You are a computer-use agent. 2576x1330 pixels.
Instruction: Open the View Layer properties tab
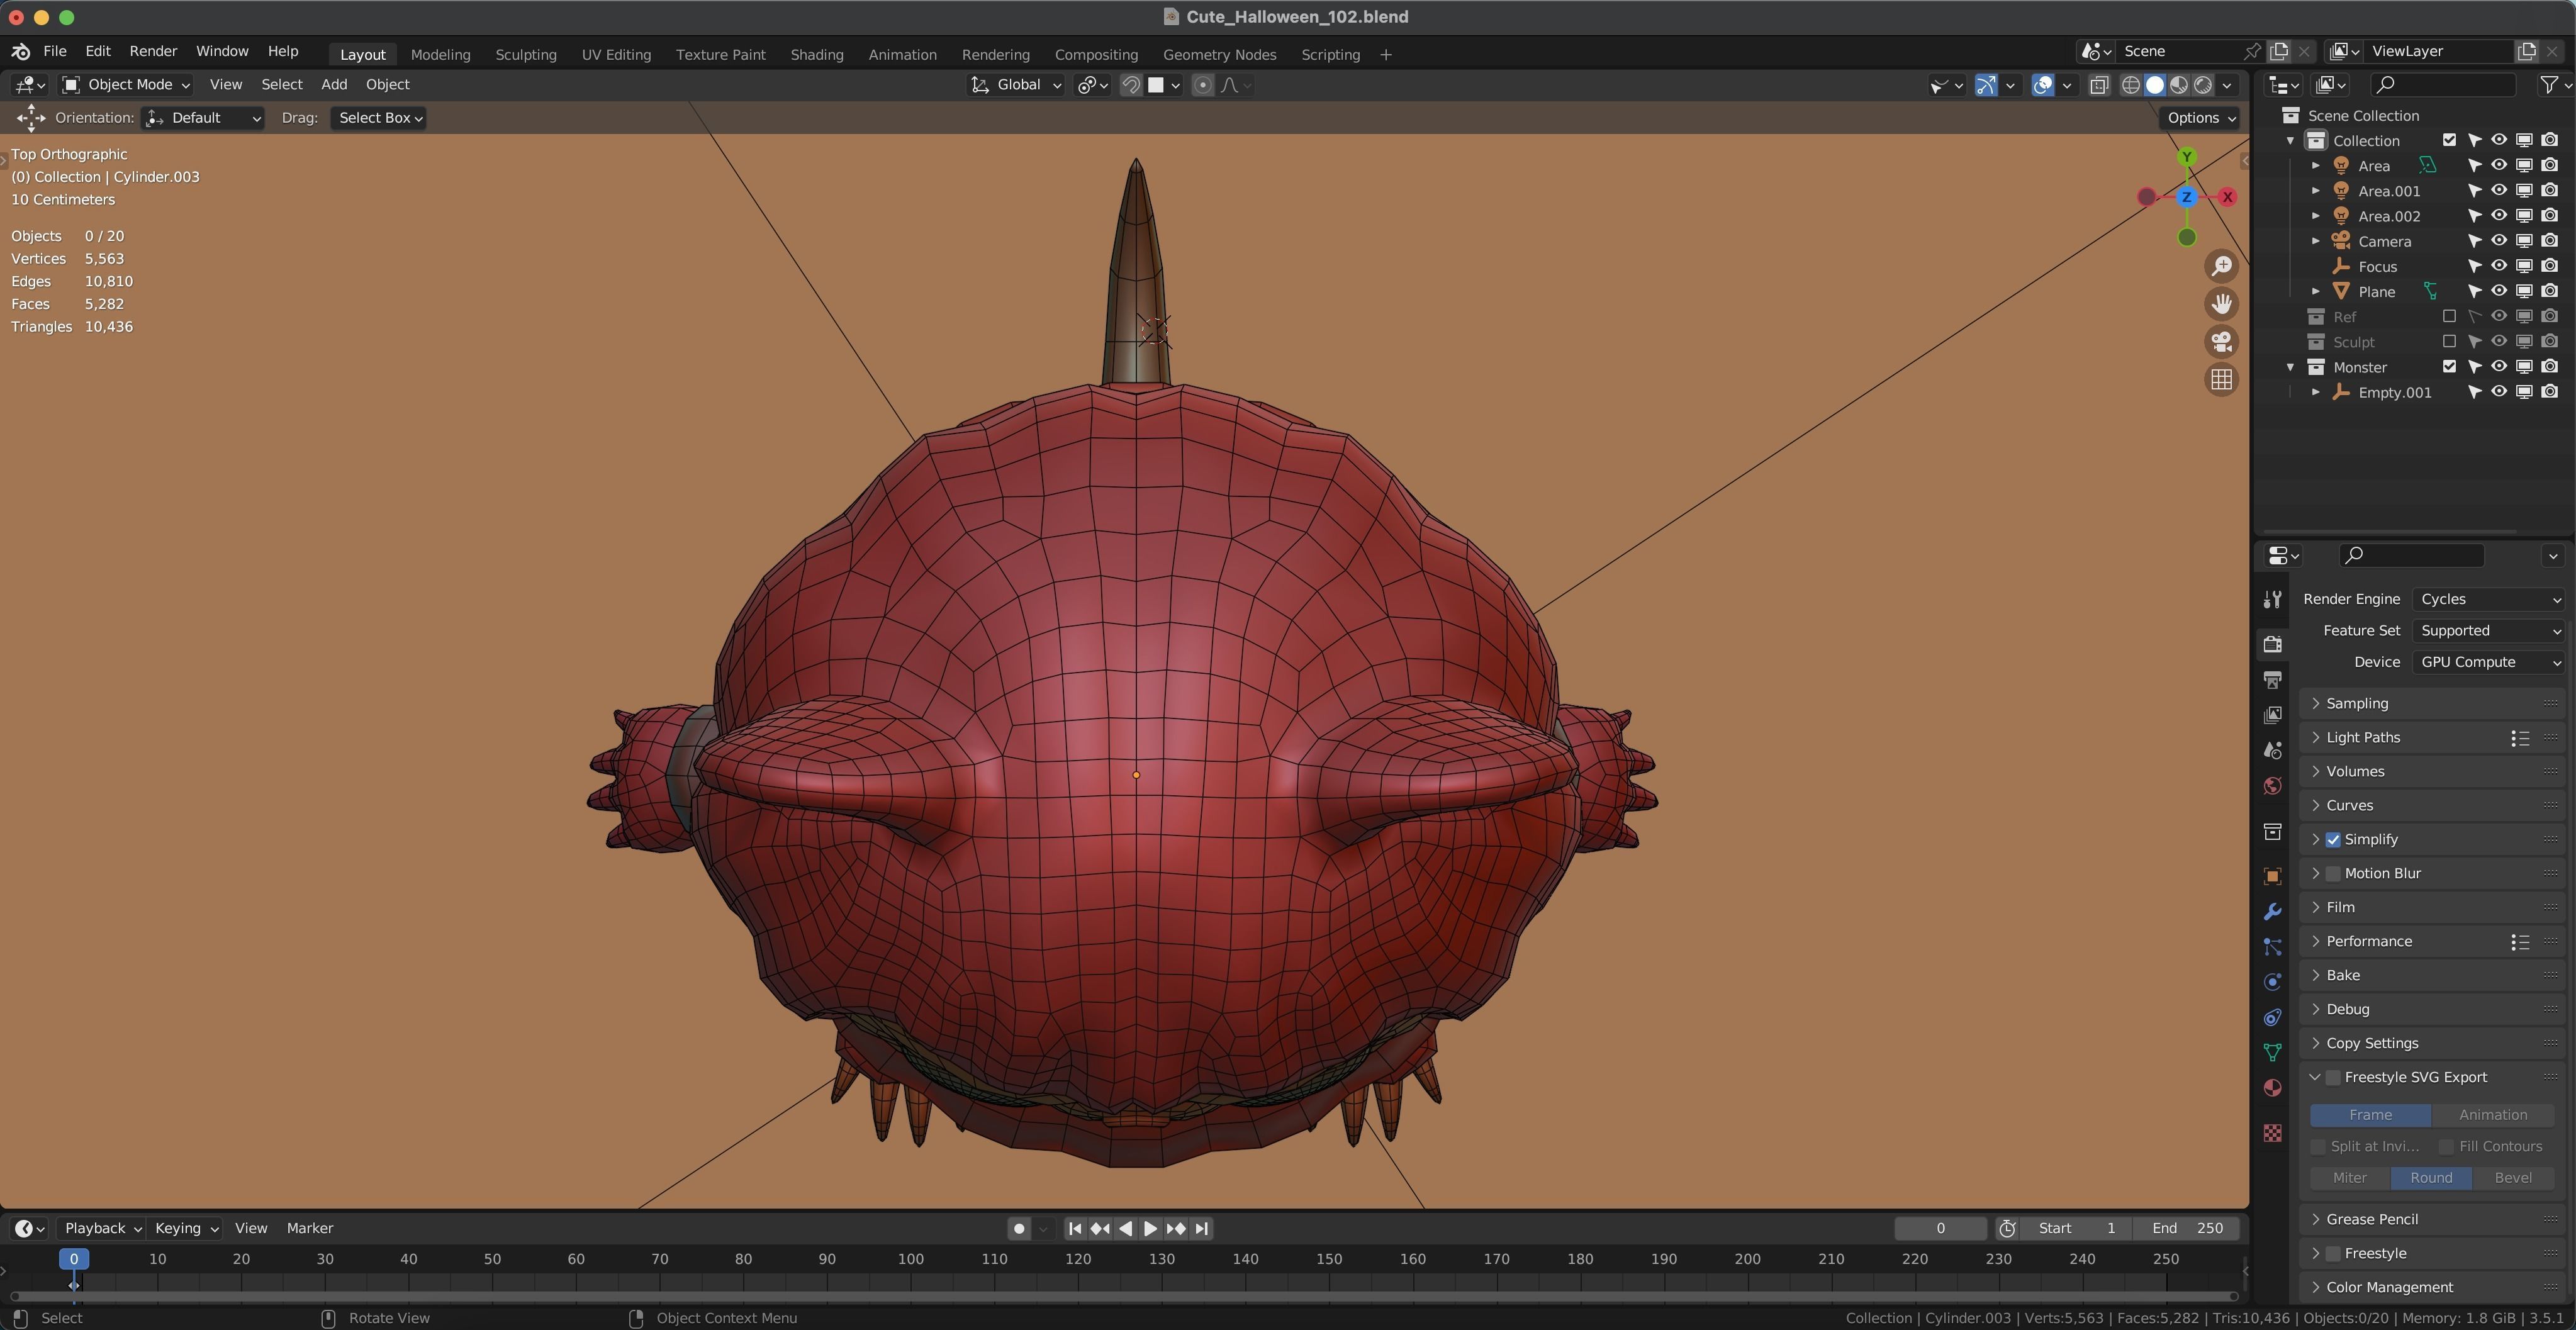pos(2272,715)
